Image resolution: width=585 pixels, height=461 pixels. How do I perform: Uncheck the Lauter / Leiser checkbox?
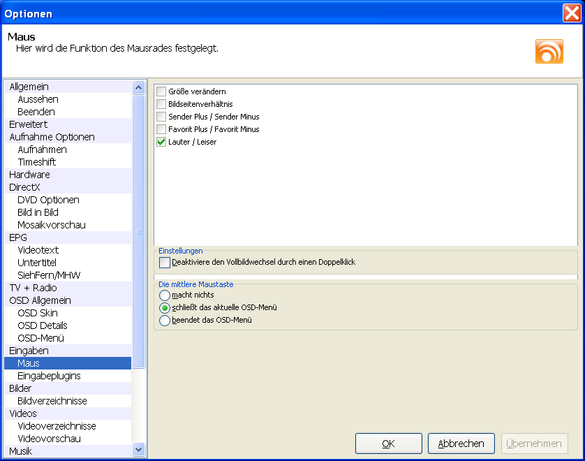click(x=161, y=142)
